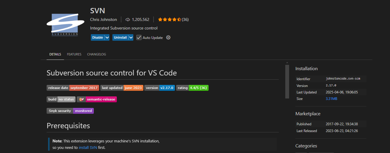Click the (36) review count

tap(185, 20)
